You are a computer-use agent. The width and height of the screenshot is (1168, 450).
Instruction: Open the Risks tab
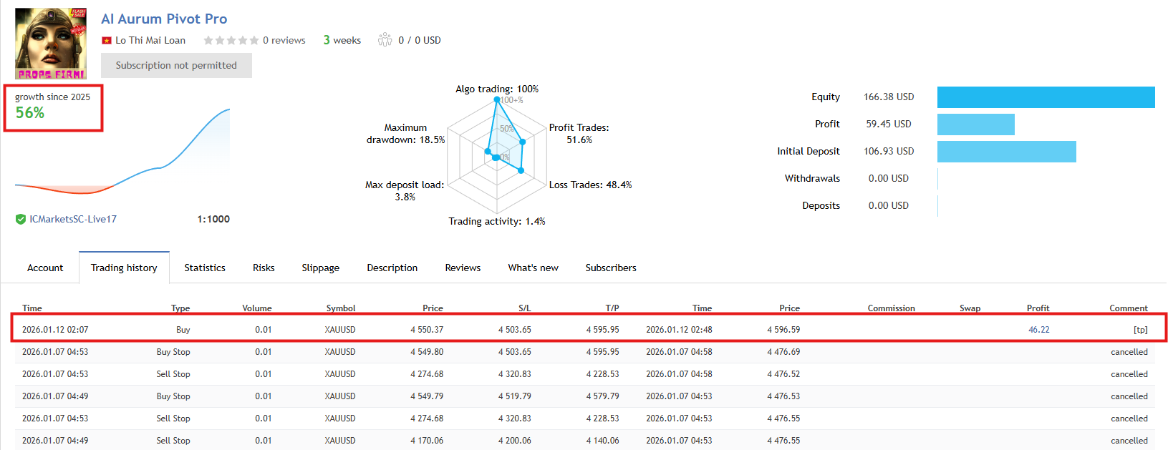[264, 268]
